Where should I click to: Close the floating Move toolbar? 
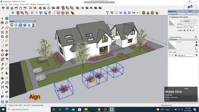click(x=35, y=21)
